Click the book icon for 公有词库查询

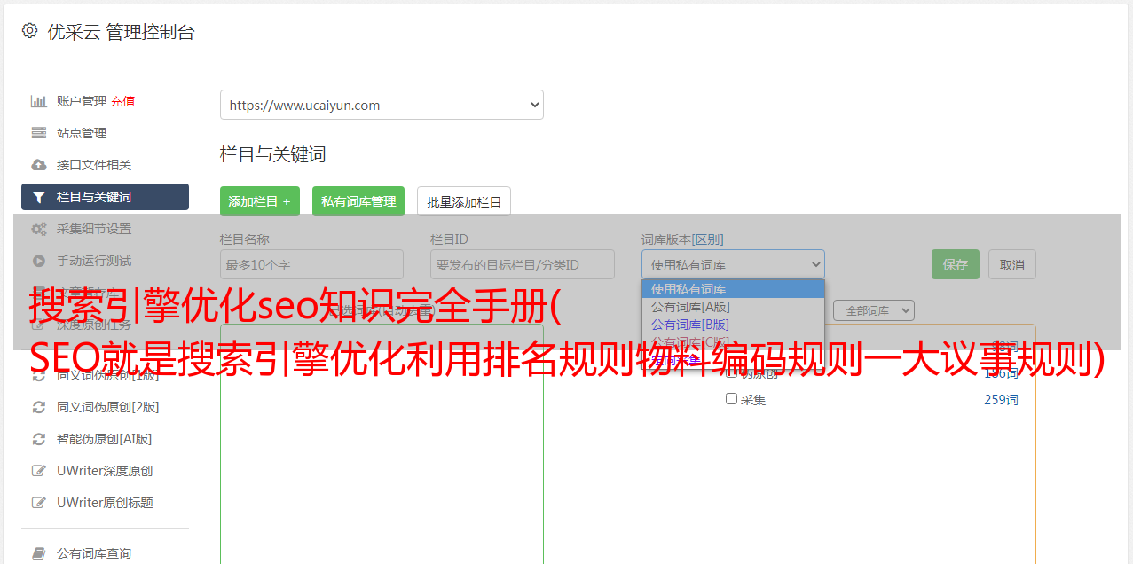tap(38, 553)
